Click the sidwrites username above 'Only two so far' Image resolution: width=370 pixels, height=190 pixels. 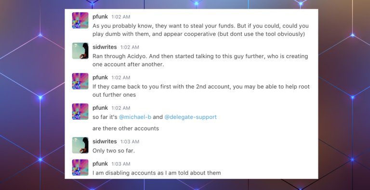point(105,141)
